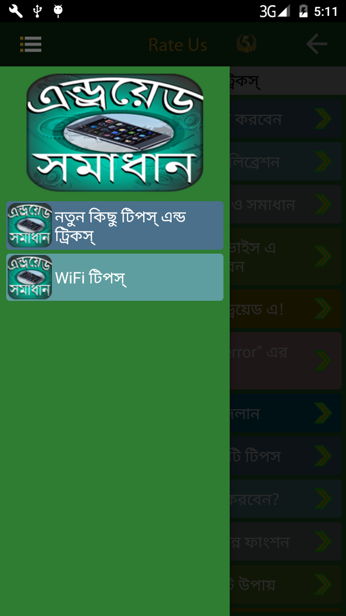The image size is (346, 616).
Task: Open the ফাংশন list item
Action: (x=285, y=541)
